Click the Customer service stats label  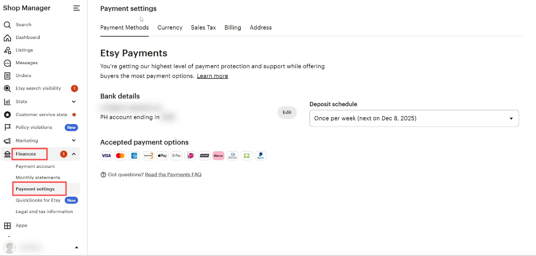pyautogui.click(x=41, y=115)
